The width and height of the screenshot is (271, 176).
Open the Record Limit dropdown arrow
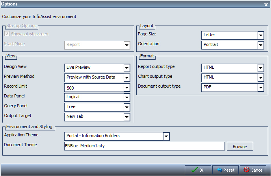(x=127, y=88)
